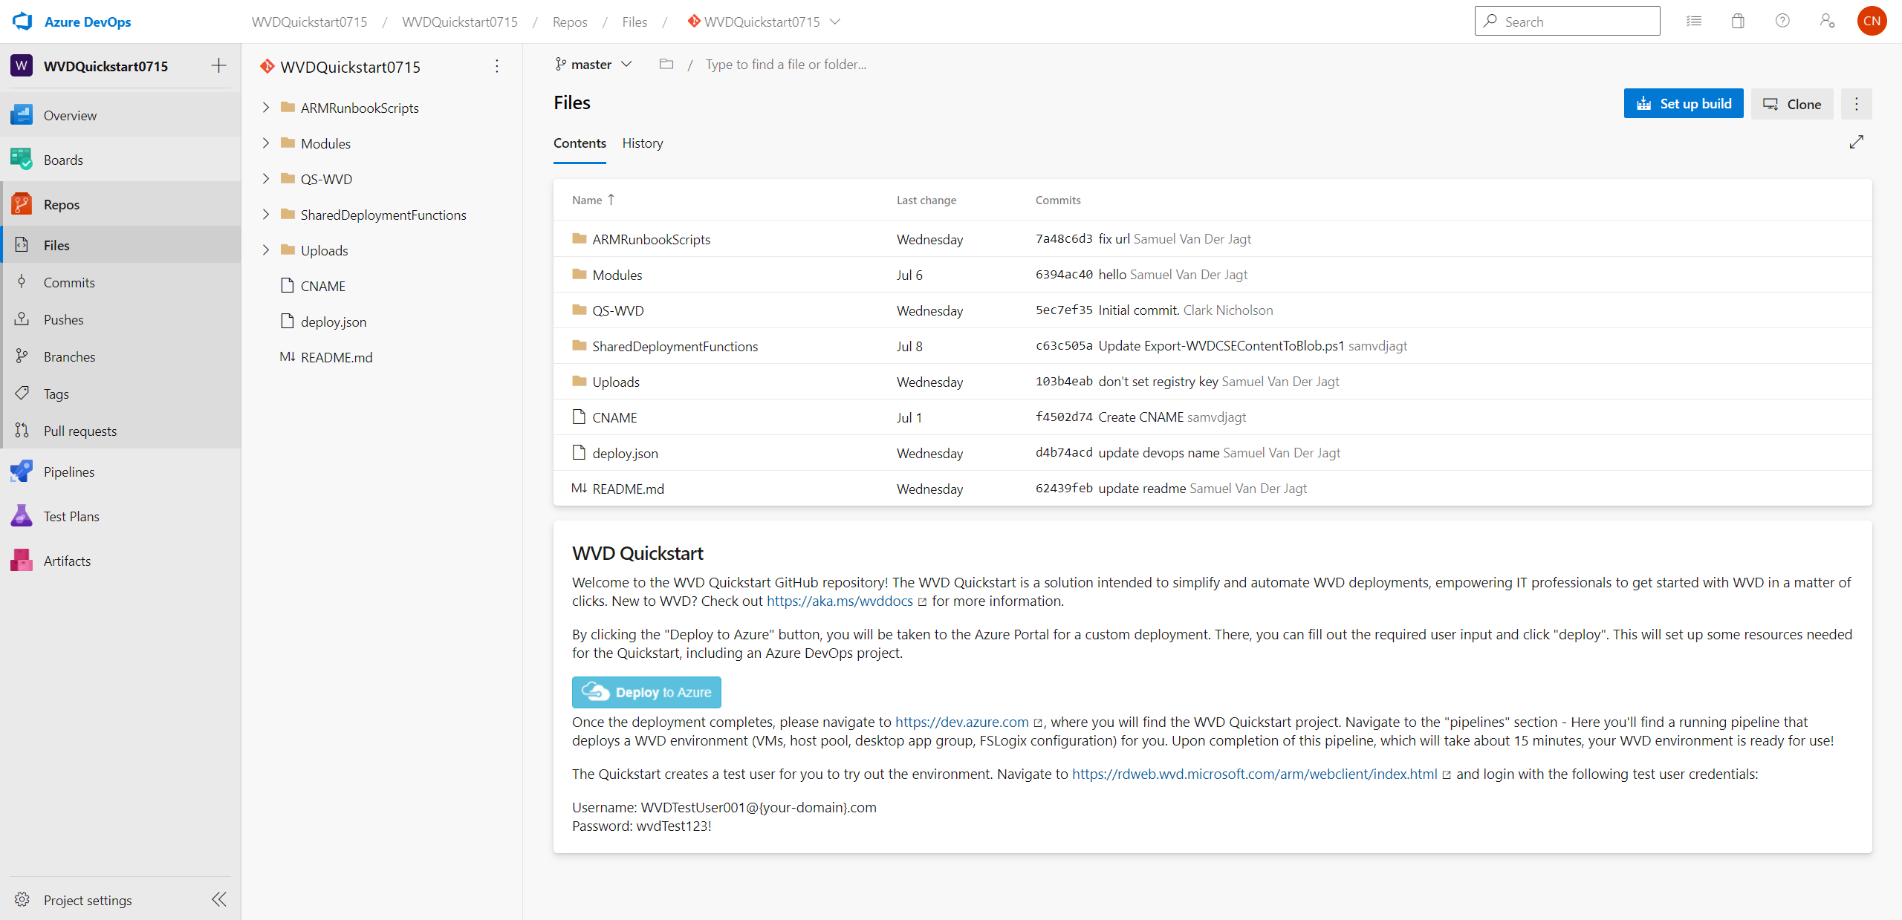The image size is (1902, 920).
Task: Open the Boards section icon
Action: (x=22, y=159)
